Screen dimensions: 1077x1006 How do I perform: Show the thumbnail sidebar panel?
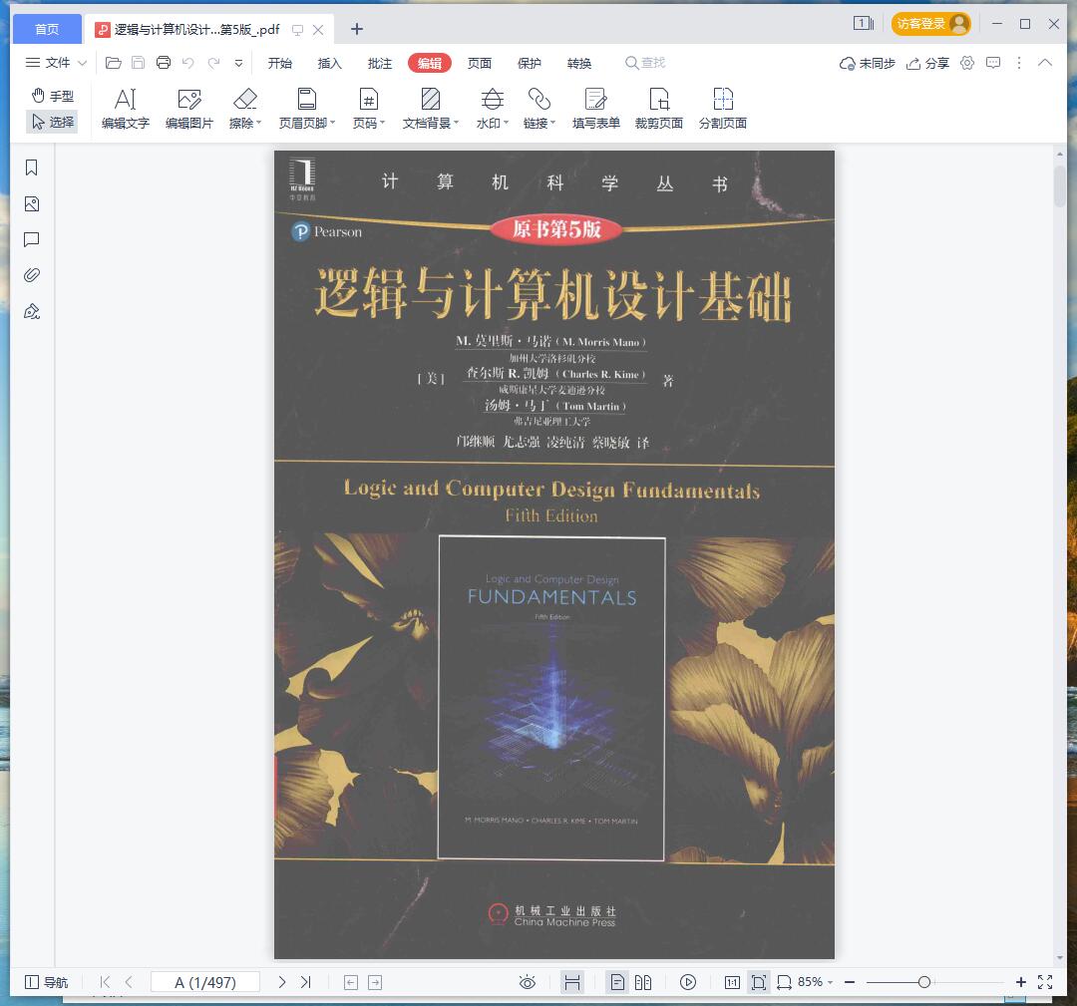pos(32,204)
